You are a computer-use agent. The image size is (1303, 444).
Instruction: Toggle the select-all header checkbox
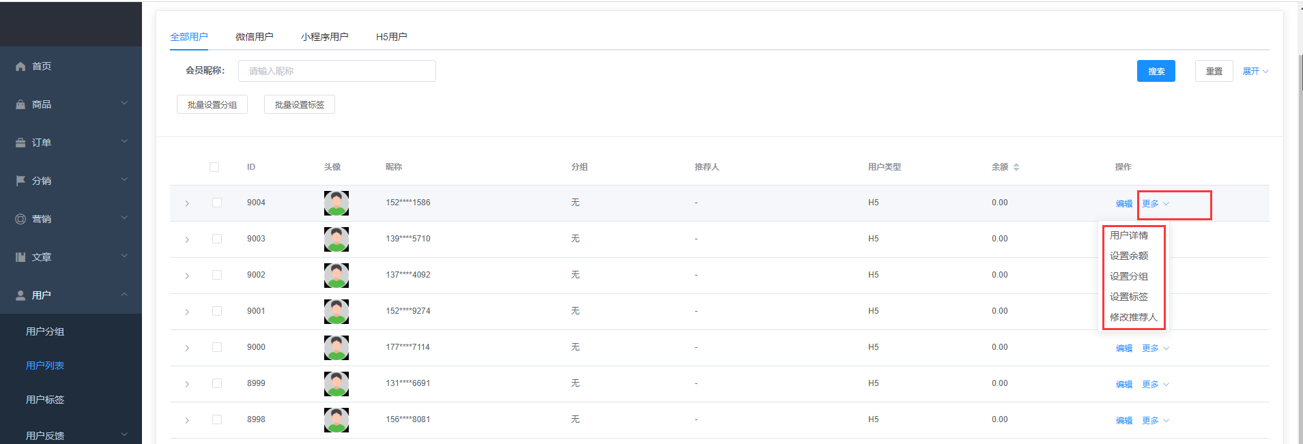(x=214, y=167)
